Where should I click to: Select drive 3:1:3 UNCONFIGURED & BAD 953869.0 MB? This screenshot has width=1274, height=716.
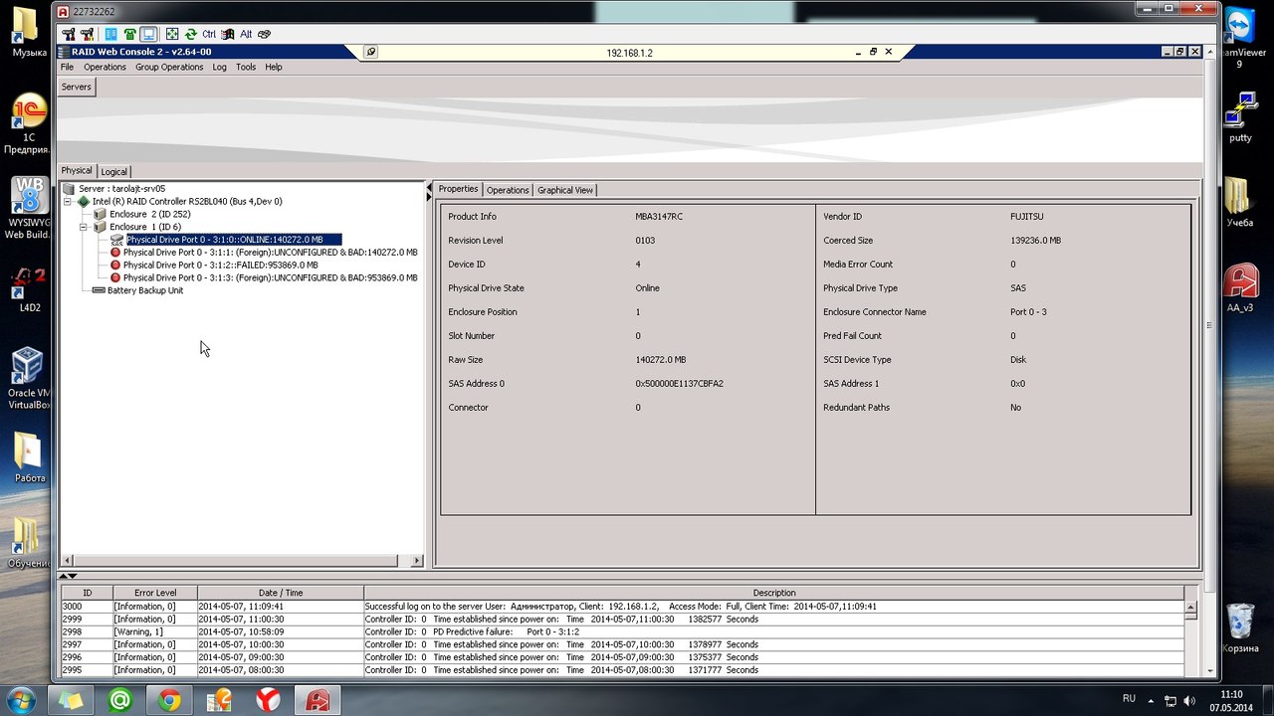270,278
